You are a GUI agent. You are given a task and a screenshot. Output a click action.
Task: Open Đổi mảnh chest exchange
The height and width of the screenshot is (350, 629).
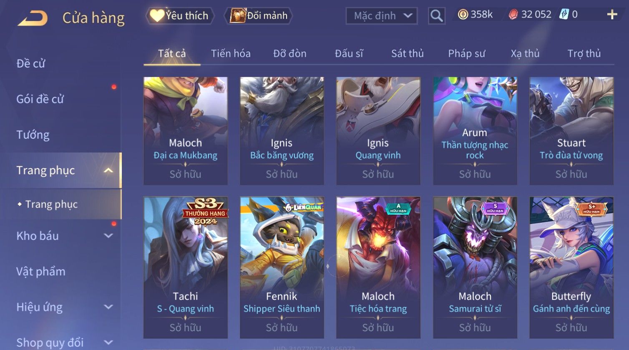point(259,16)
